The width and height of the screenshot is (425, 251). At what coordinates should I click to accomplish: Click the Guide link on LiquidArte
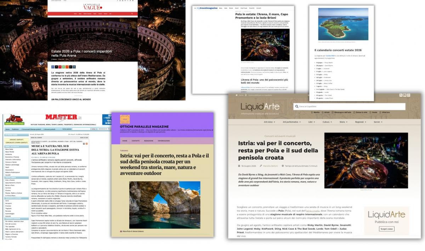point(373,112)
